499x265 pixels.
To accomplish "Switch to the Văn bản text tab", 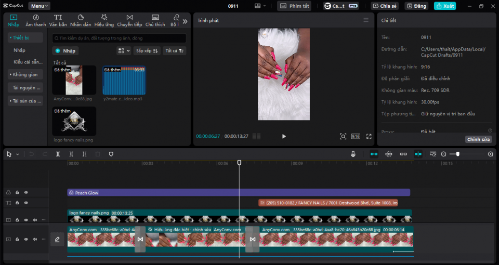I will (58, 20).
